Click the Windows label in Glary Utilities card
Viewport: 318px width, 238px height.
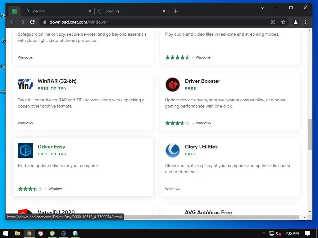tap(173, 189)
